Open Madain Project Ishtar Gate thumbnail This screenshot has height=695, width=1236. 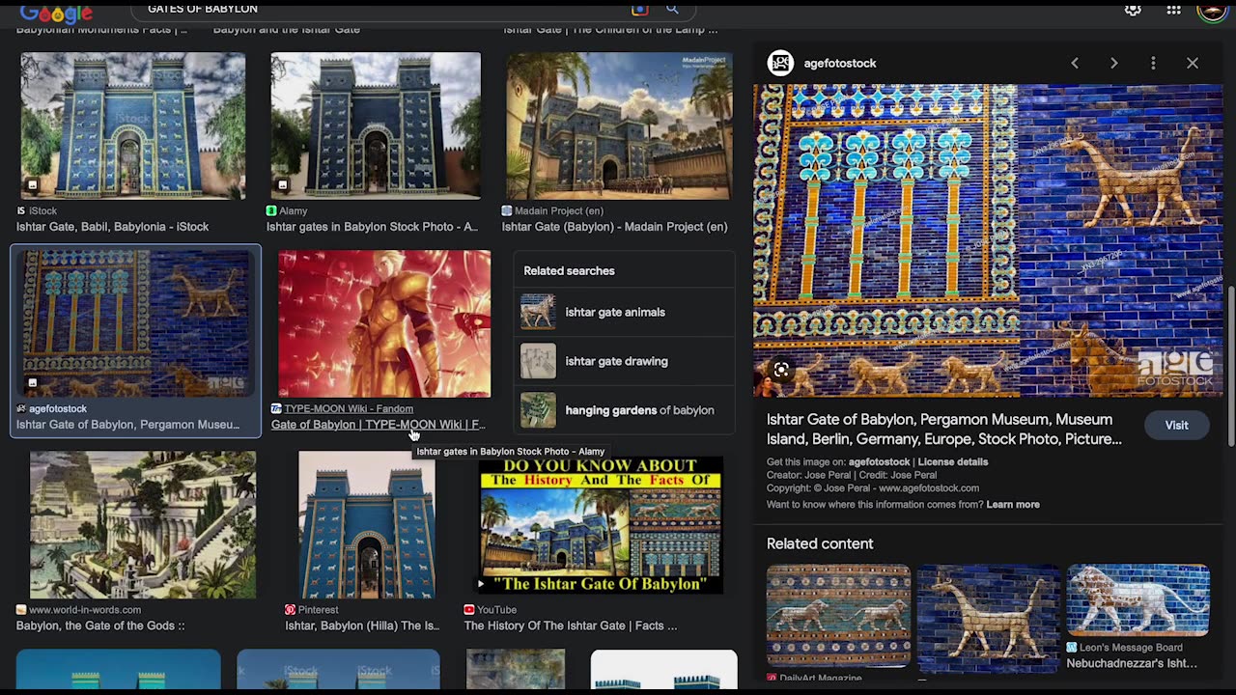coord(619,125)
